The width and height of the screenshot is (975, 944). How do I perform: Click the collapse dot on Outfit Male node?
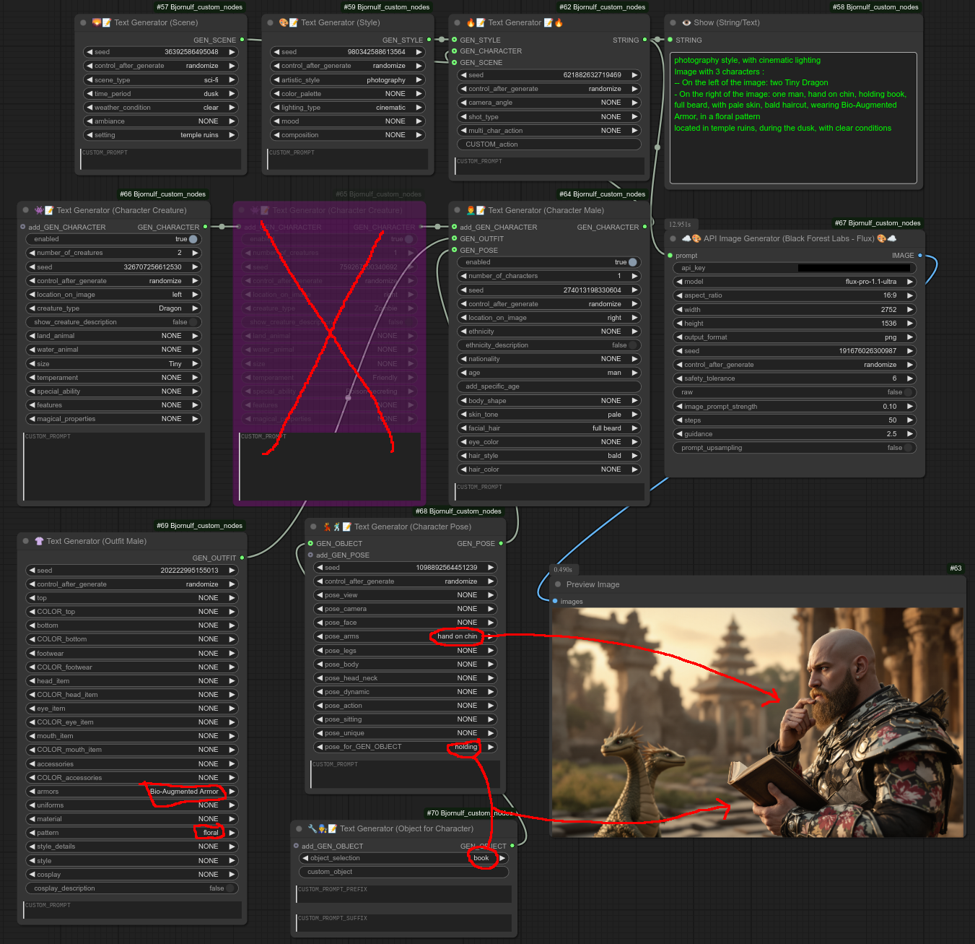click(x=26, y=541)
